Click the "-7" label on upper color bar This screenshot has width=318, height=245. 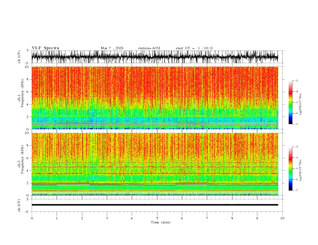coord(296,124)
